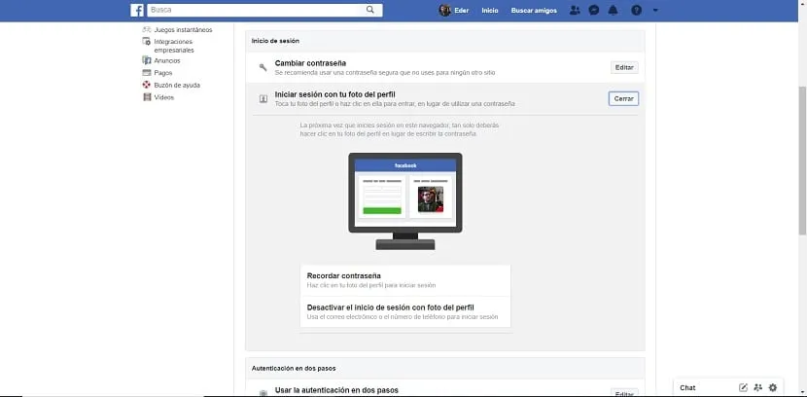Open Chat settings gear
This screenshot has height=397, width=807.
click(x=773, y=387)
